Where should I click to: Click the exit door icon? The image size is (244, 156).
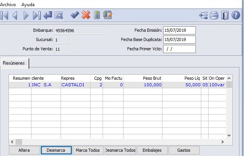coord(225,15)
